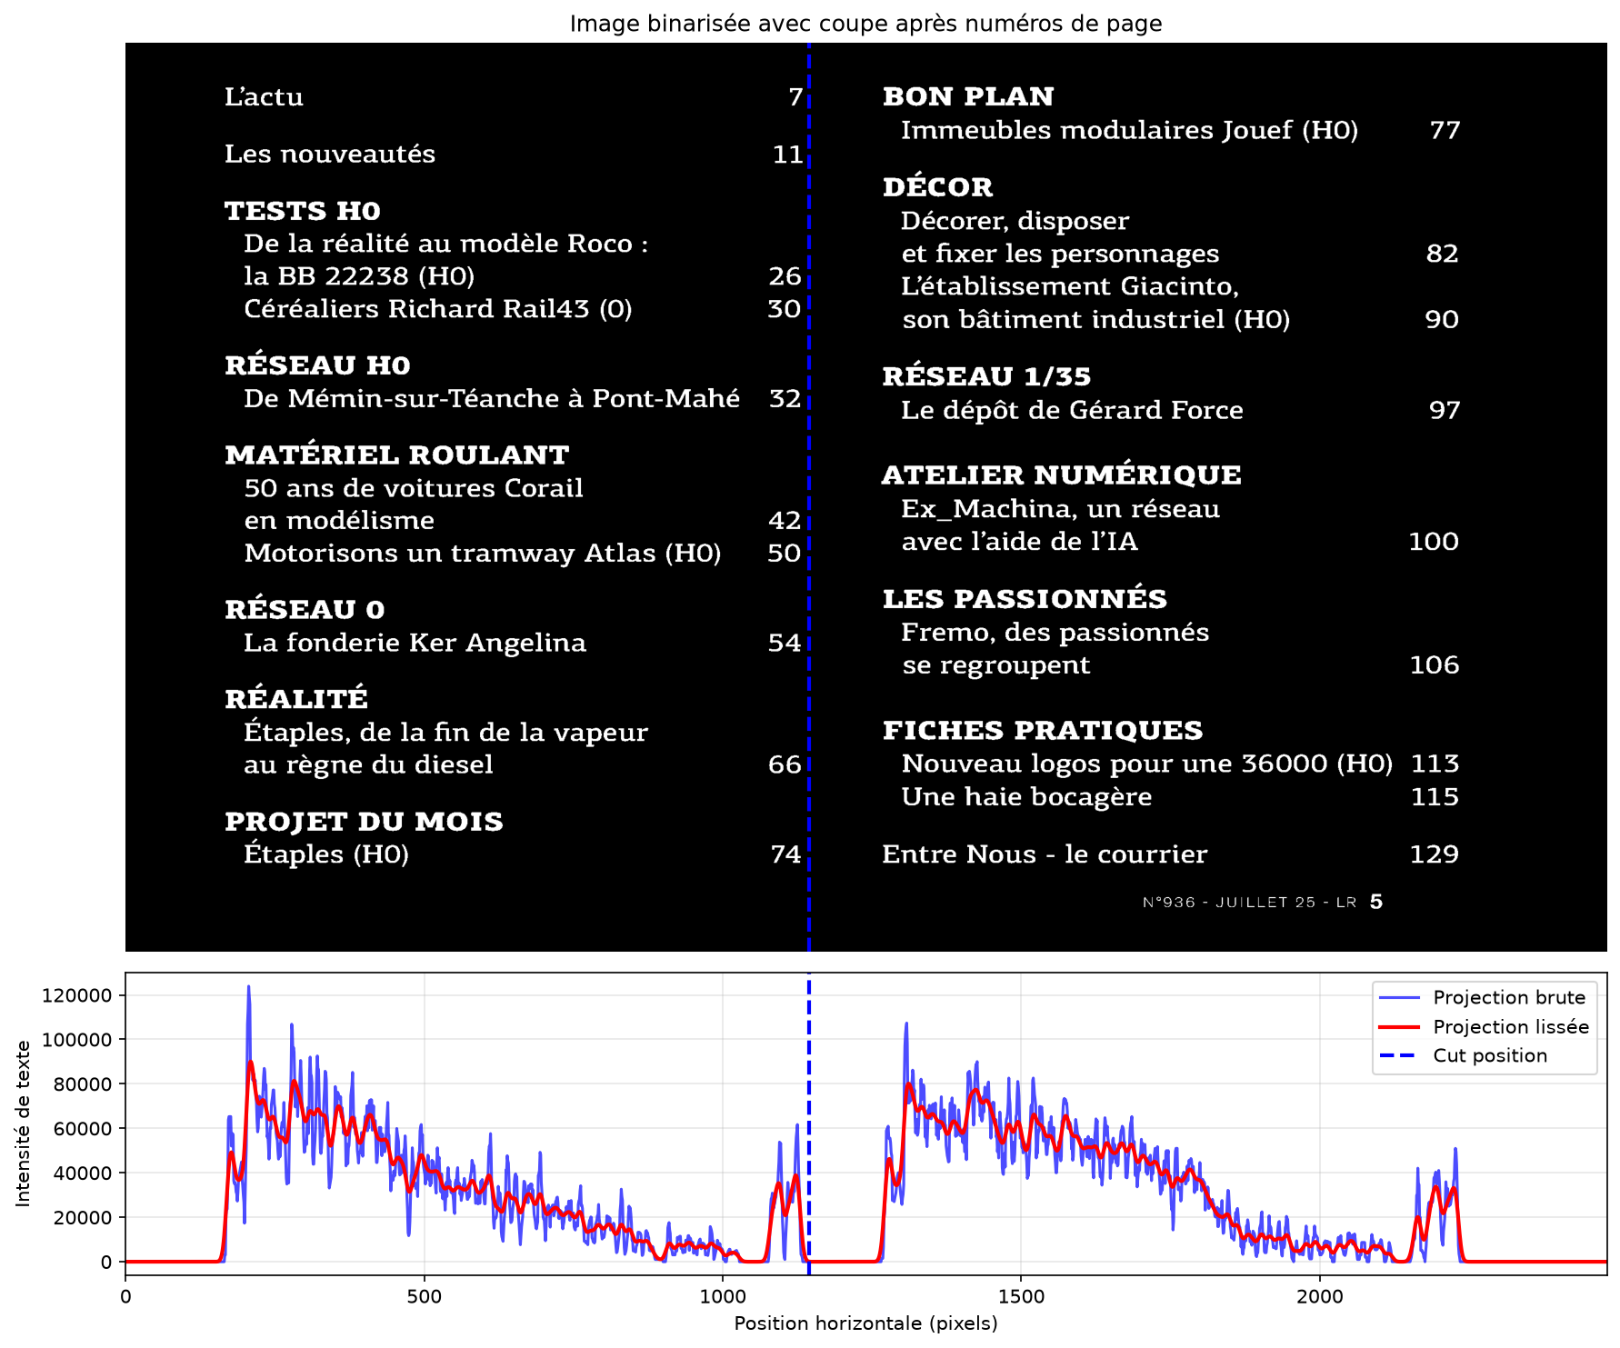Click page number 54 for La fonderie
The height and width of the screenshot is (1348, 1620).
(785, 644)
